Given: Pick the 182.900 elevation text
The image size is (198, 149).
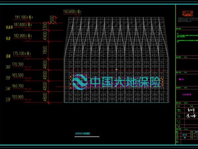Looking at the screenshot, I should (x=22, y=36).
